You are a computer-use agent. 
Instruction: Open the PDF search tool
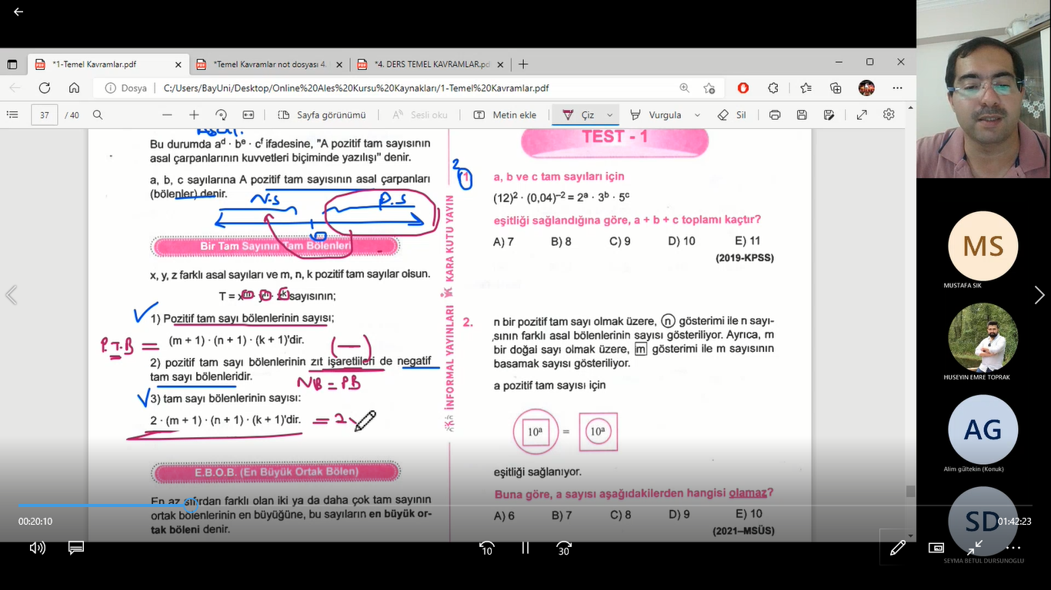98,114
